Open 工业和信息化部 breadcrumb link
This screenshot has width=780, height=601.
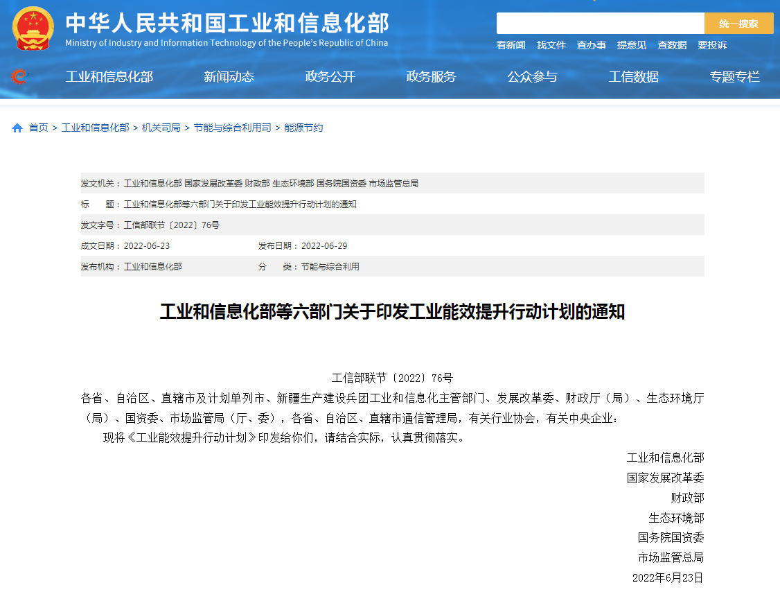pyautogui.click(x=95, y=128)
